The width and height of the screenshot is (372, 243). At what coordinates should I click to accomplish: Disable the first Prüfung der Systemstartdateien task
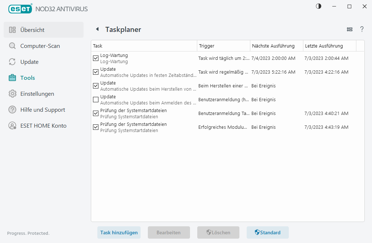(x=96, y=113)
